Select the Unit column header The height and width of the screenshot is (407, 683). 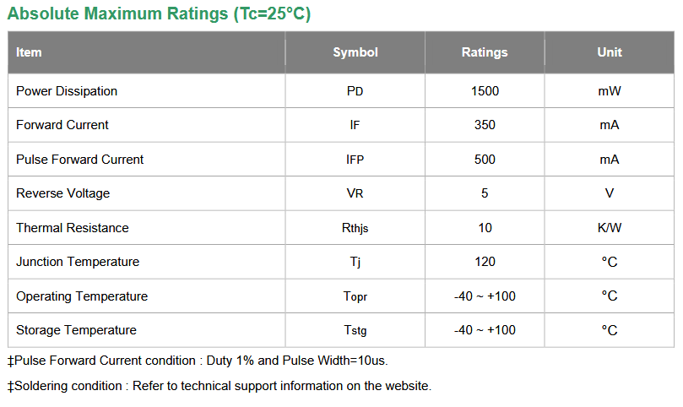coord(610,52)
